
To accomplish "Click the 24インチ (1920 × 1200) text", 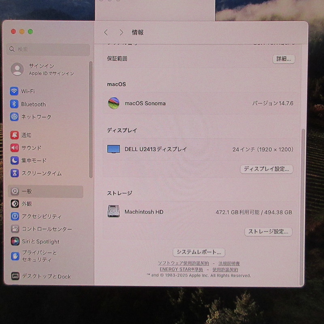I will click(x=263, y=149).
